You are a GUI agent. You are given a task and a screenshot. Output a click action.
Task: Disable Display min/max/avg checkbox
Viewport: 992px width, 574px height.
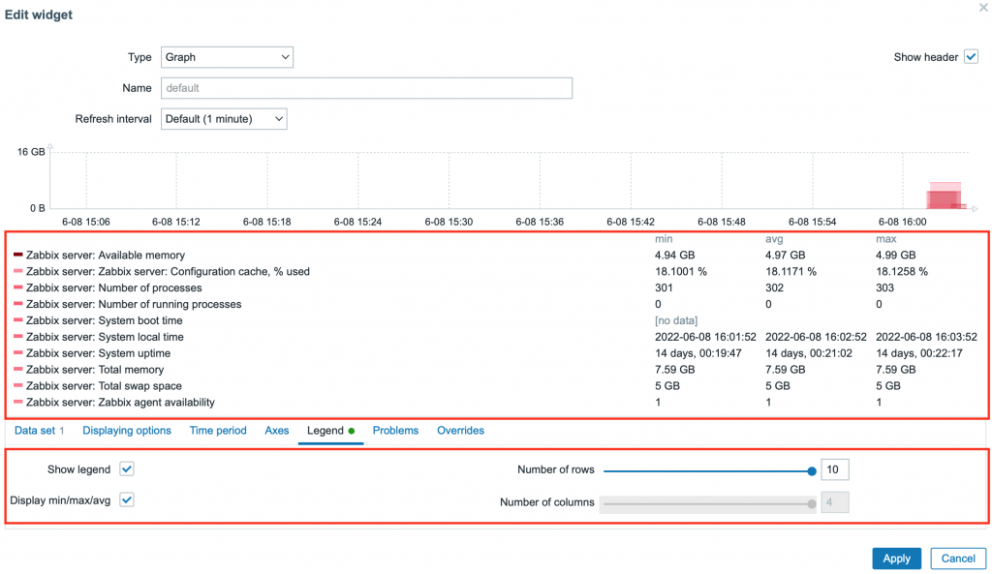[x=127, y=500]
